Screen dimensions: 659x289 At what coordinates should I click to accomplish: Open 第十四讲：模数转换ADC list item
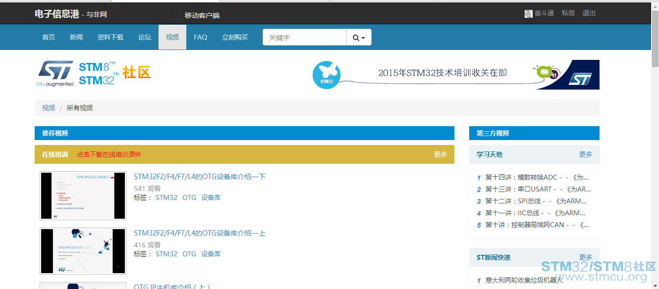(x=538, y=177)
